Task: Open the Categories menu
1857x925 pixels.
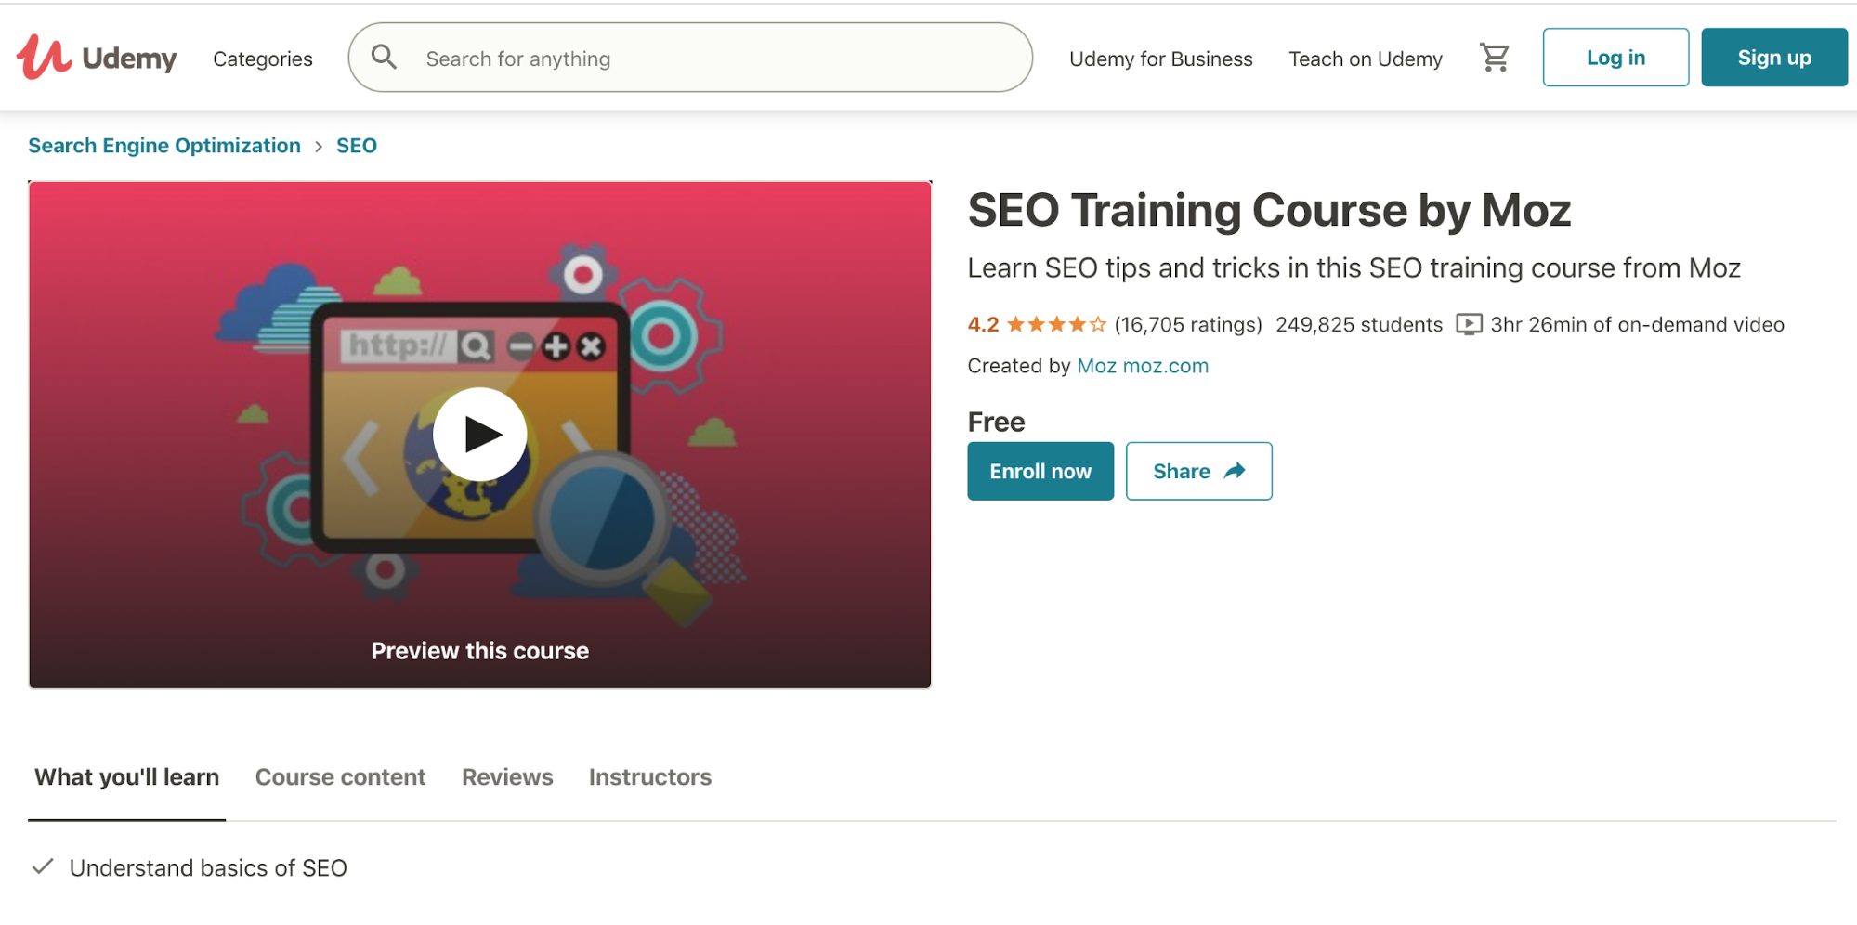Action: click(x=263, y=59)
